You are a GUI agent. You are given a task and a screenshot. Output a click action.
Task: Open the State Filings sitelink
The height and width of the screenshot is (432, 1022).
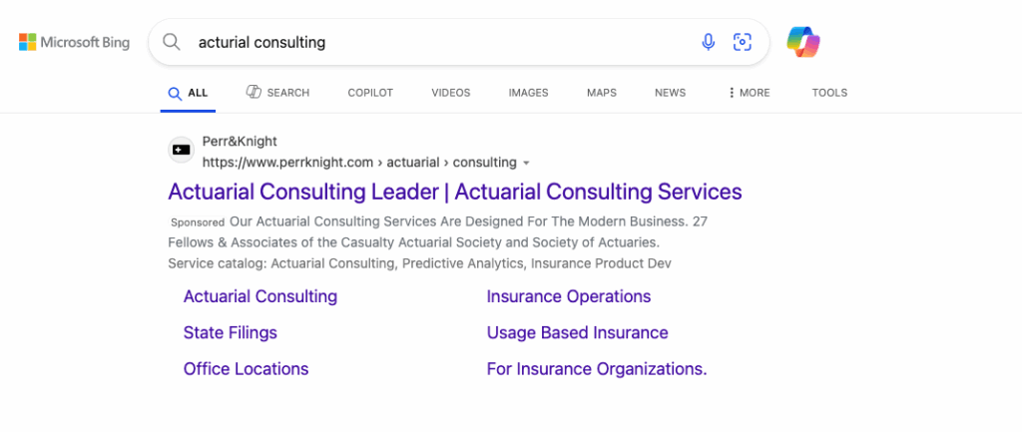231,333
